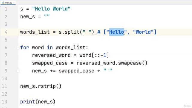192x108 pixels.
Task: Click new_s inside print on line 13
Action: [45, 102]
